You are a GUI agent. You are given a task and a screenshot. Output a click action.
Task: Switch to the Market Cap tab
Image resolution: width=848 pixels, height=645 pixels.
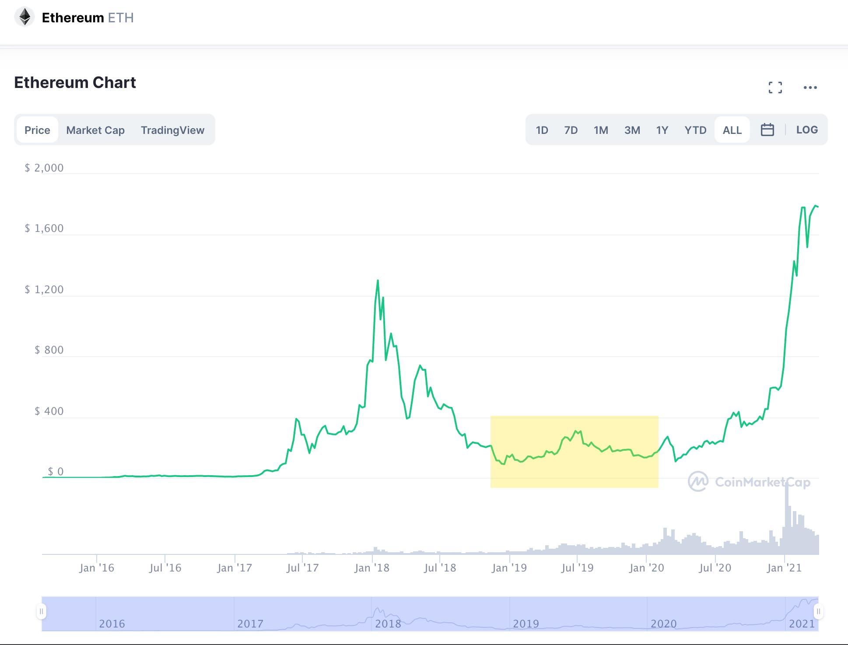point(95,130)
